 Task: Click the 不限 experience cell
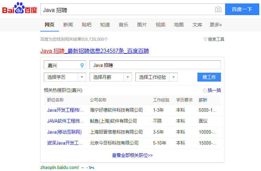click(x=157, y=121)
